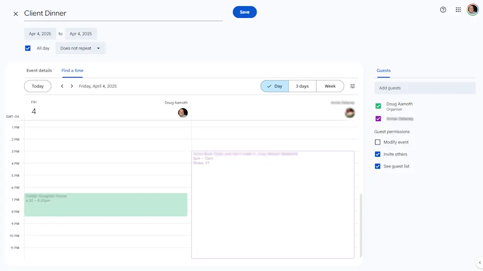Click the account profile picture

(472, 10)
